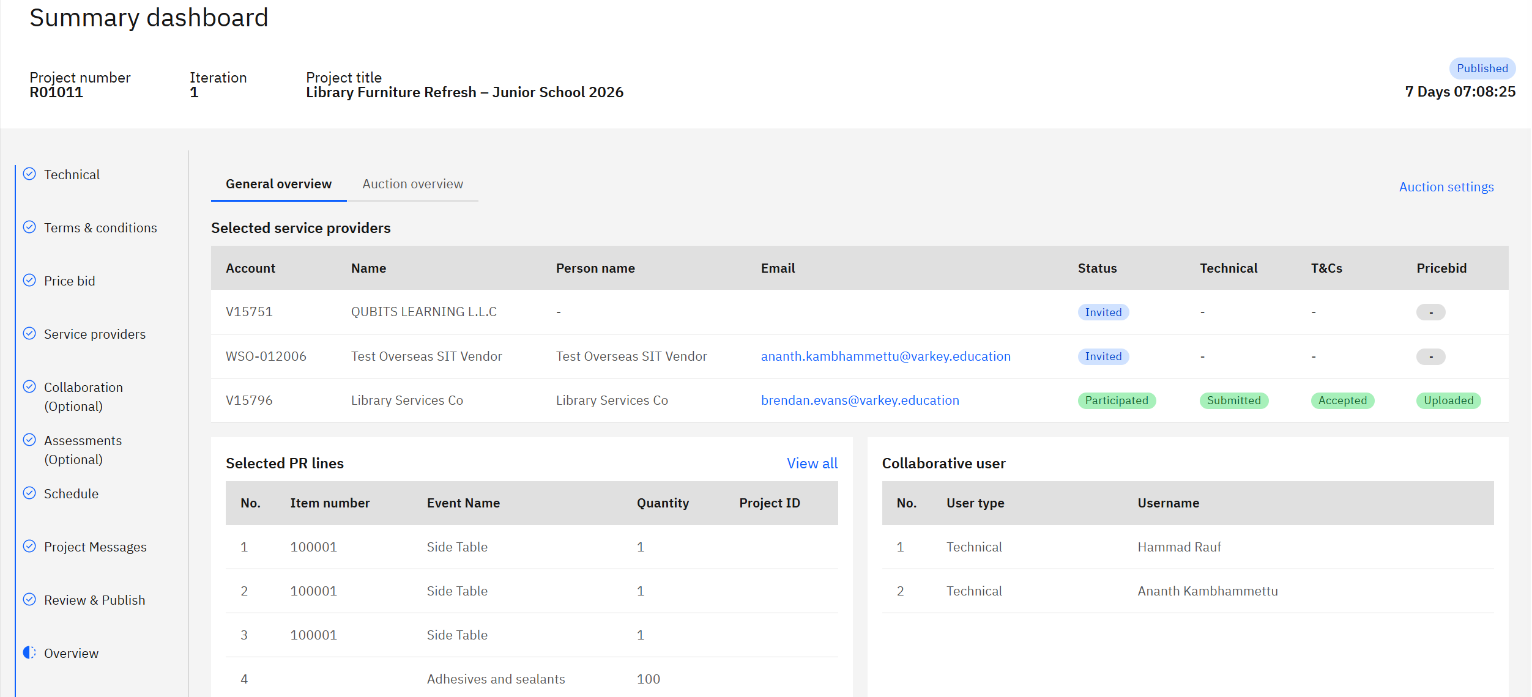Click quantity 100 in PR line 4
Image resolution: width=1532 pixels, height=697 pixels.
coord(648,679)
